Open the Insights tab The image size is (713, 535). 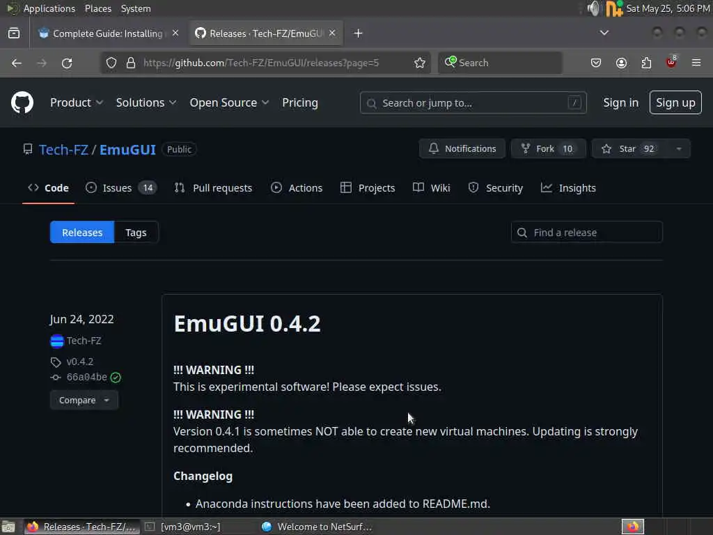point(568,188)
